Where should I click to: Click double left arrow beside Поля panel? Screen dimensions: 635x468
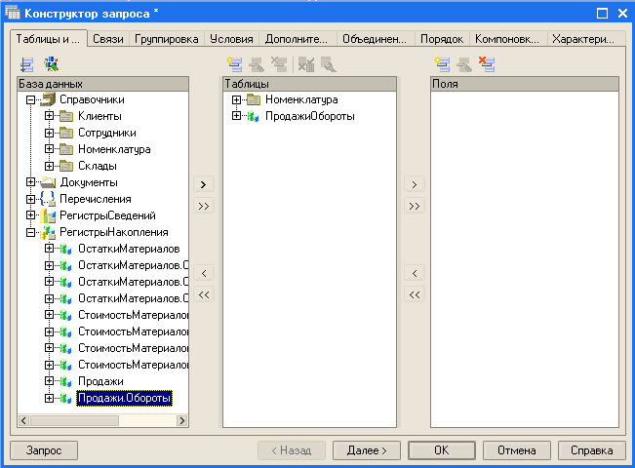click(414, 294)
